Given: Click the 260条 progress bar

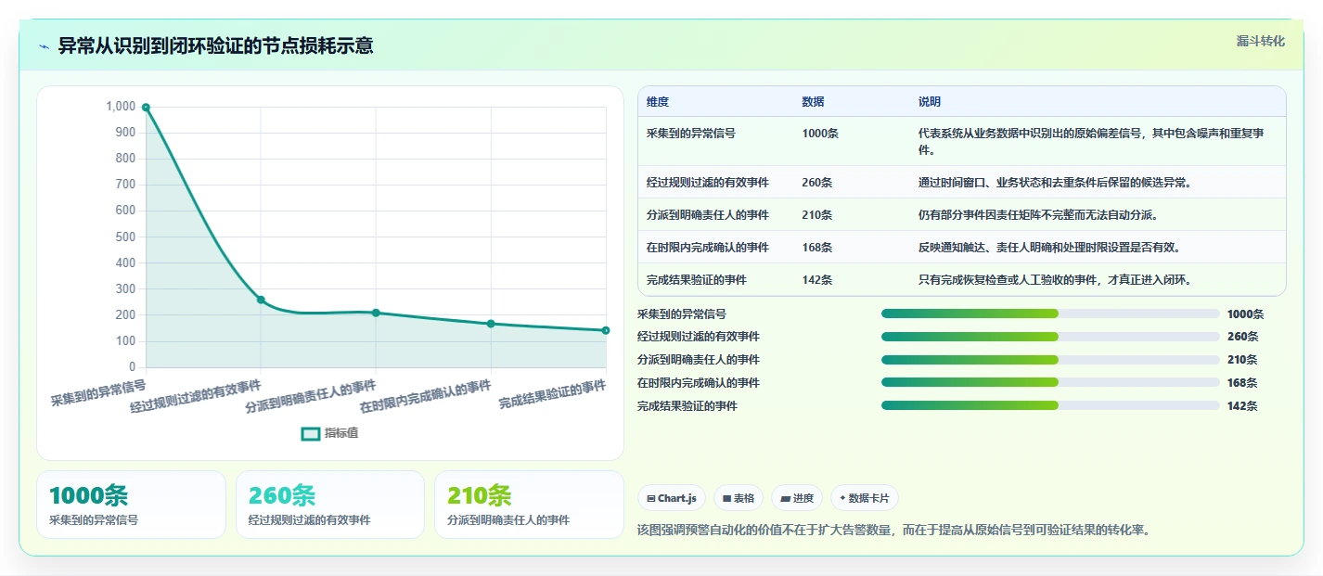Looking at the screenshot, I should coord(1050,337).
